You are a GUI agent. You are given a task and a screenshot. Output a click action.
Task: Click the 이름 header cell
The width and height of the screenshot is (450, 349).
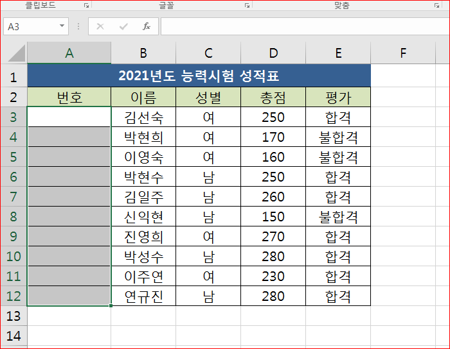coord(143,97)
